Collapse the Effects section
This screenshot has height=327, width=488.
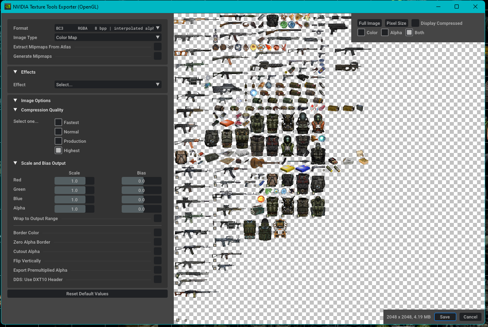[15, 72]
